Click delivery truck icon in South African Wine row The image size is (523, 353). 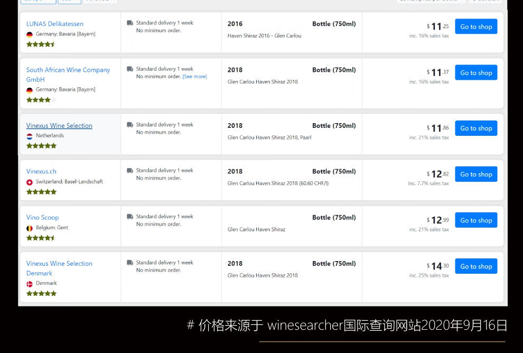coord(130,69)
